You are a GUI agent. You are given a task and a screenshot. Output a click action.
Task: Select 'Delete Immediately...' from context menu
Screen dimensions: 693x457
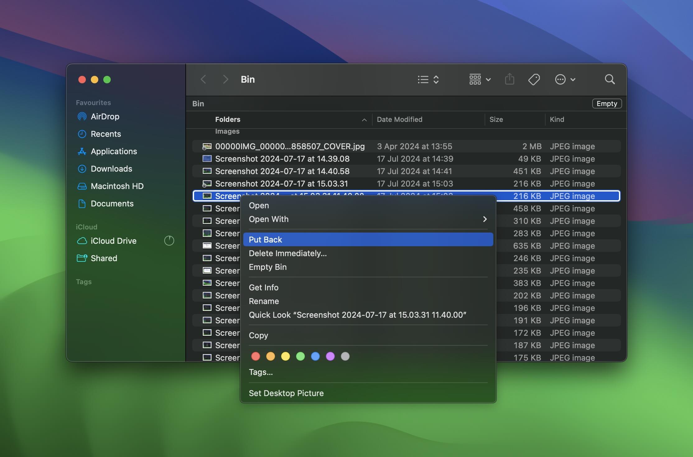(287, 253)
